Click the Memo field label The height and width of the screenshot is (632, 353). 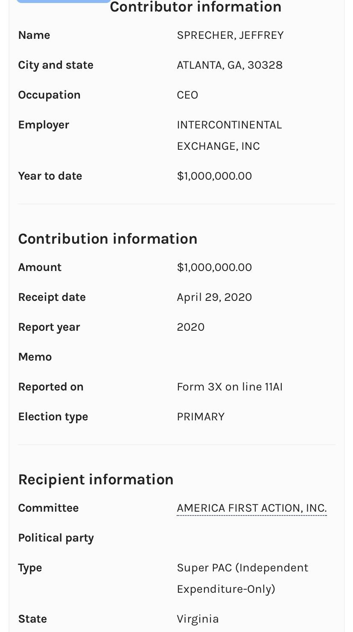pyautogui.click(x=35, y=357)
